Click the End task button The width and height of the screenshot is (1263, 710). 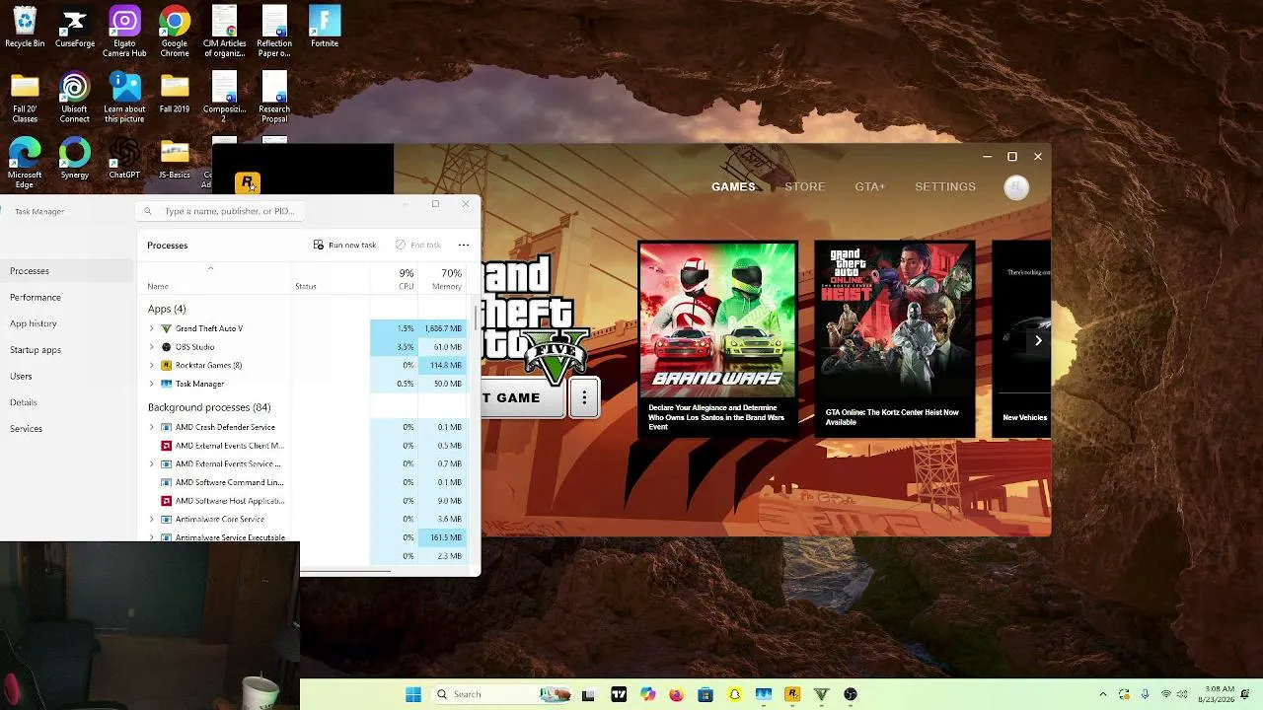pyautogui.click(x=417, y=246)
